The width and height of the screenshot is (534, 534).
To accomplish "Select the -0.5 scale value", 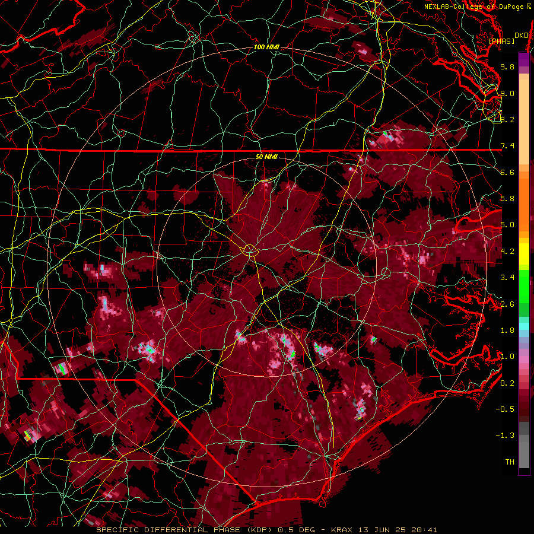I will click(x=505, y=409).
